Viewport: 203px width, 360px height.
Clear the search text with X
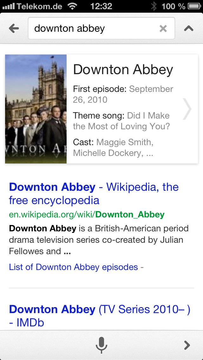pos(163,29)
